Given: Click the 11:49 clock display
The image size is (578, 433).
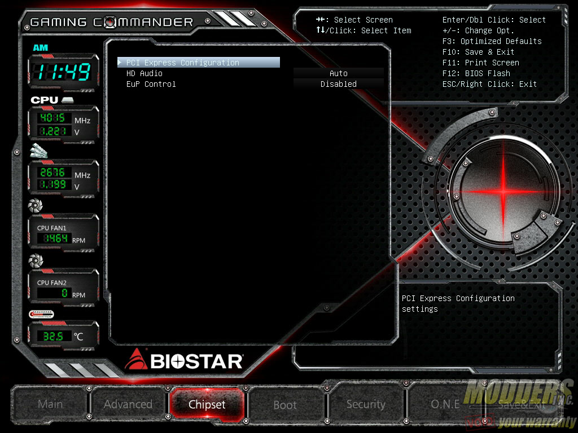Looking at the screenshot, I should tap(63, 72).
